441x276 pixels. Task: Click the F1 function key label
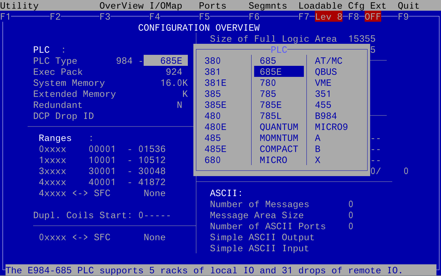[x=5, y=17]
